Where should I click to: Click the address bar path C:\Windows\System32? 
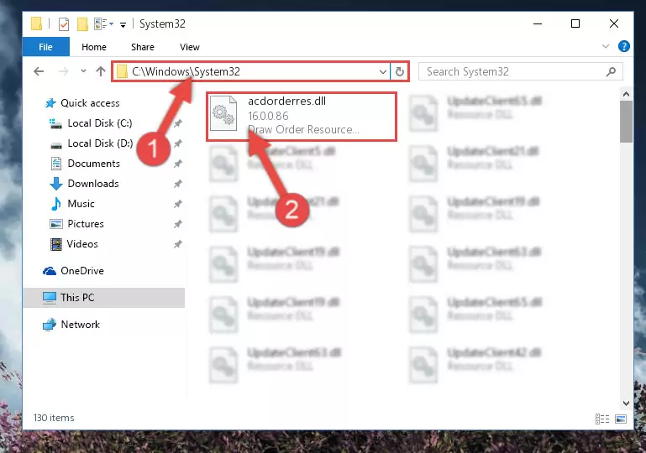point(186,71)
